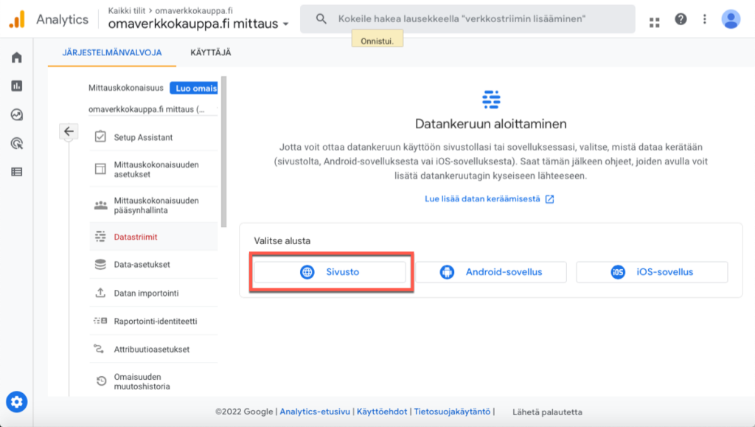
Task: Open Explore icon in left sidebar
Action: [16, 115]
